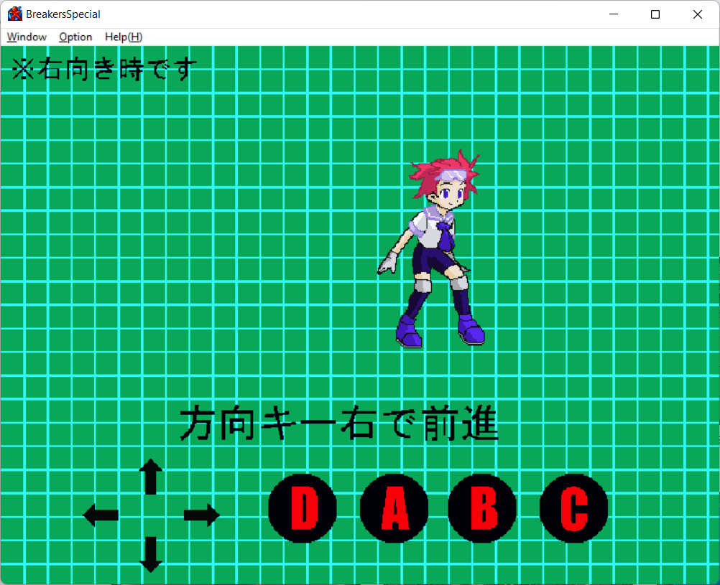This screenshot has width=720, height=585.
Task: Click the note ※右向き時です
Action: click(104, 70)
